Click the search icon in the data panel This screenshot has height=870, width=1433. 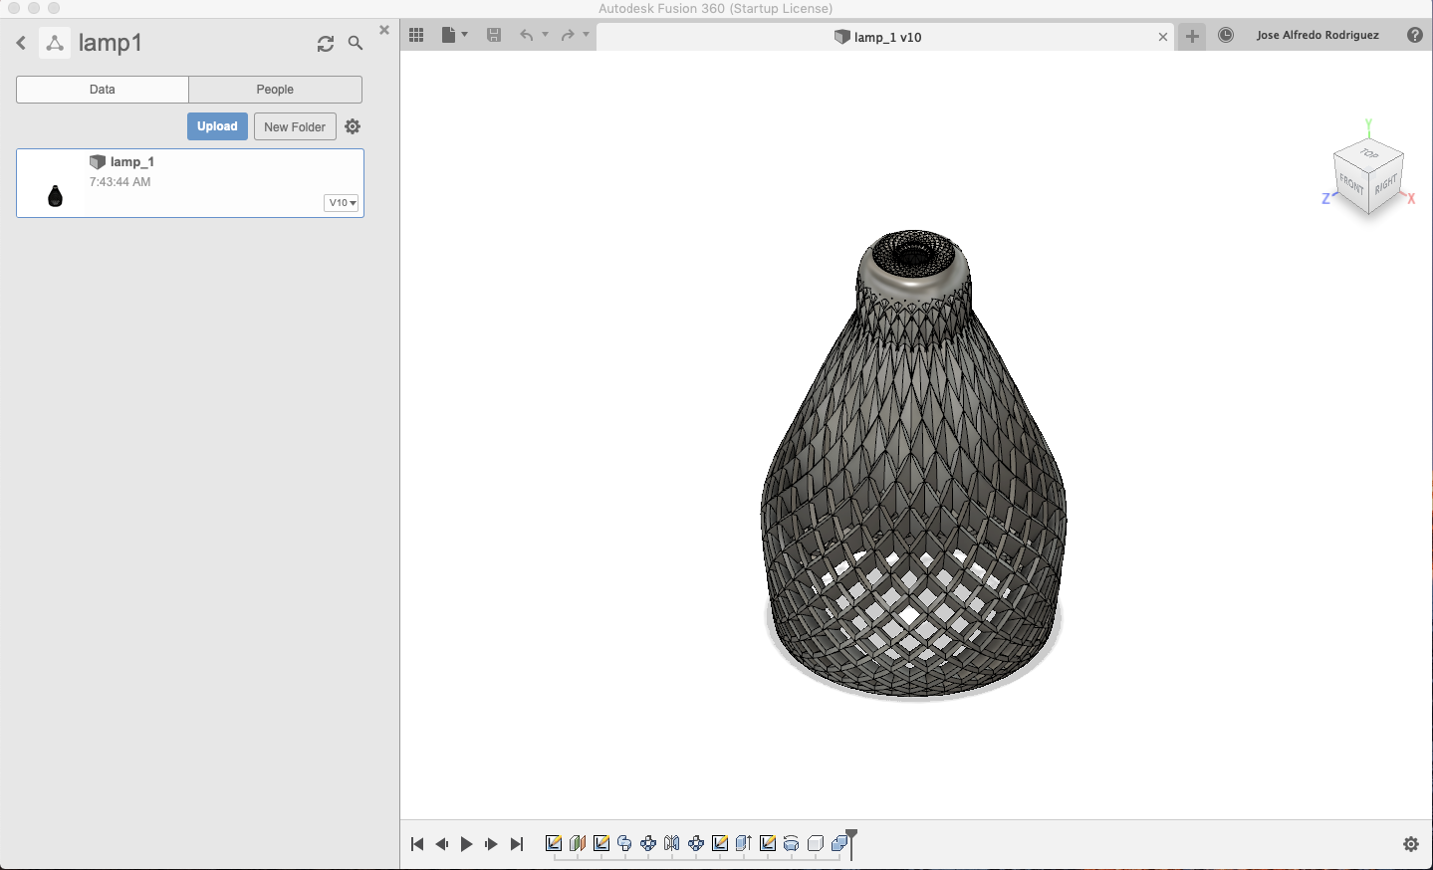[x=356, y=43]
